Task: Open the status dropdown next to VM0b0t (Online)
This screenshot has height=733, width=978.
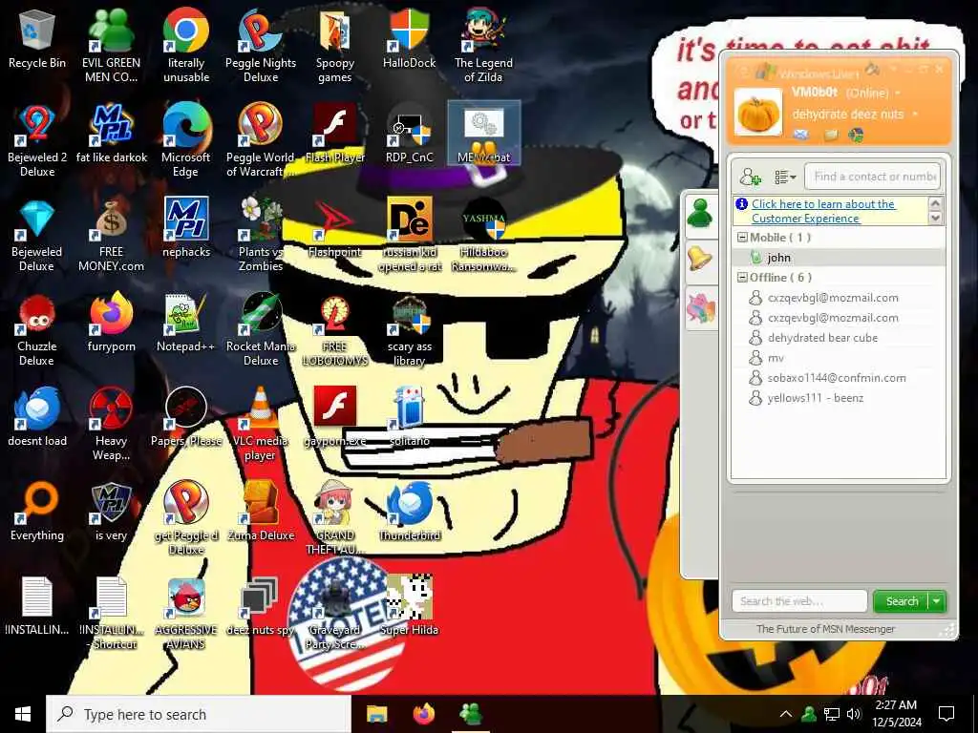Action: tap(898, 93)
